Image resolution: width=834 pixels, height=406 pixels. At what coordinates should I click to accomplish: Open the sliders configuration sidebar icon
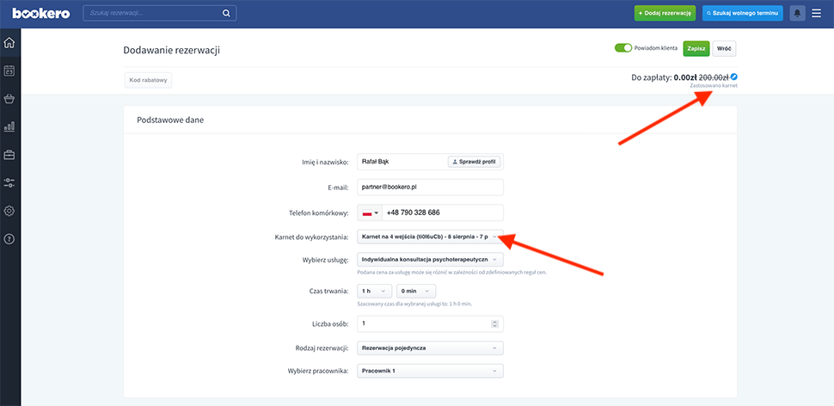pos(9,183)
